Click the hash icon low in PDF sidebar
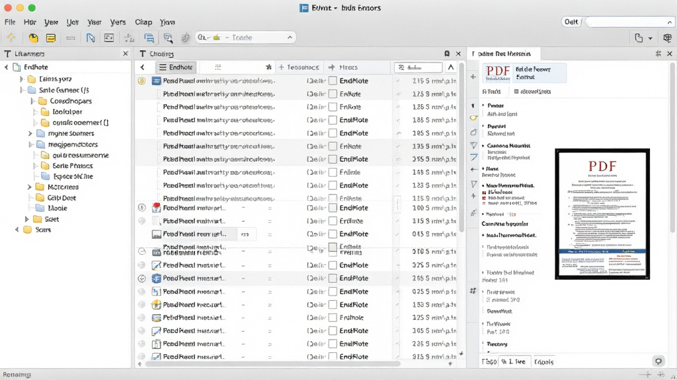677x380 pixels. (x=473, y=291)
